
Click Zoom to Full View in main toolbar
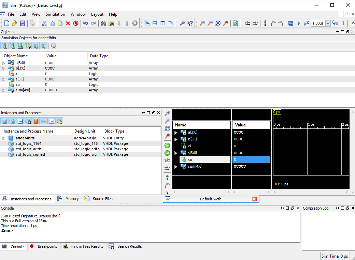pos(218,23)
